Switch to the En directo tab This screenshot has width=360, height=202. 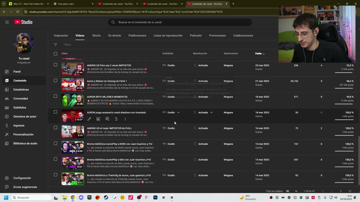115,36
